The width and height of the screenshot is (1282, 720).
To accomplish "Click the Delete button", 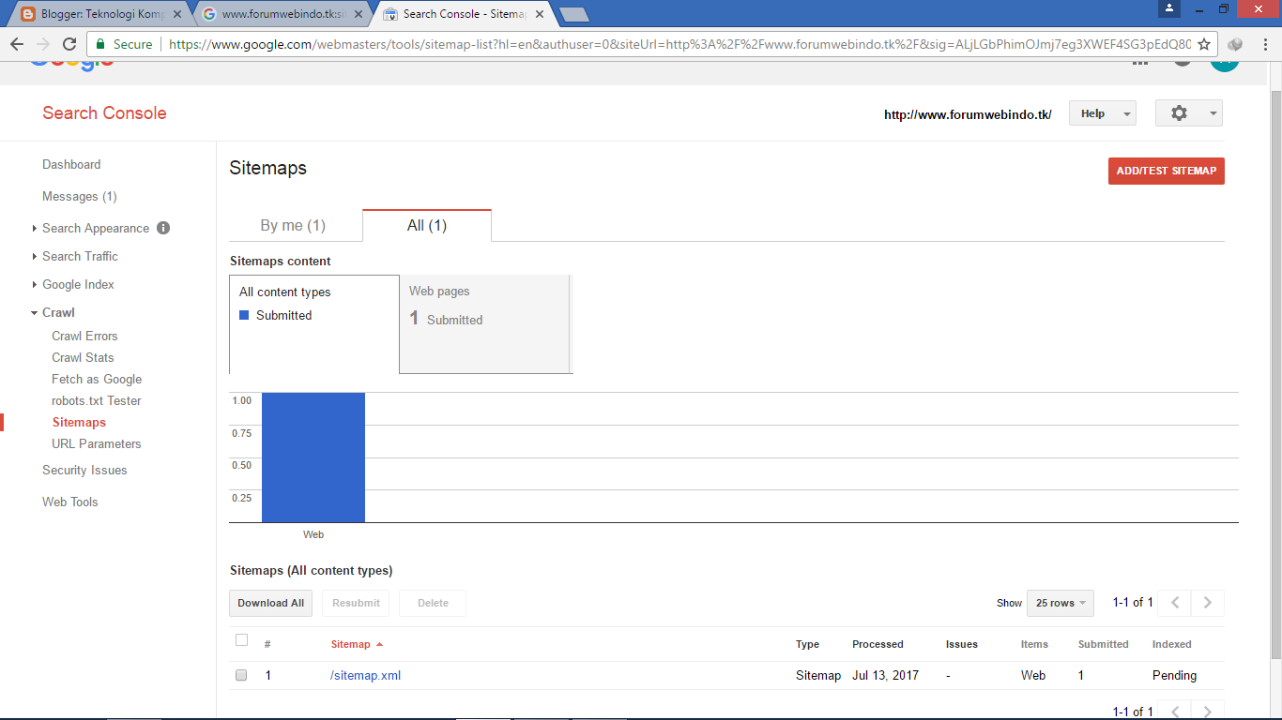I will 433,603.
